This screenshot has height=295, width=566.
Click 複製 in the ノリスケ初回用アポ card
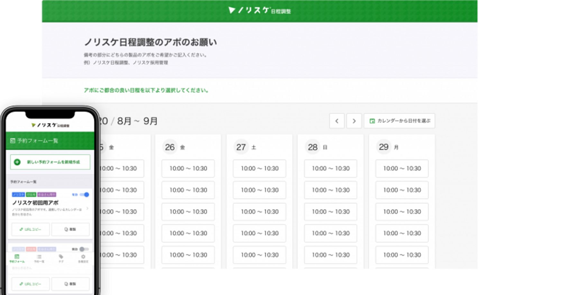(70, 229)
